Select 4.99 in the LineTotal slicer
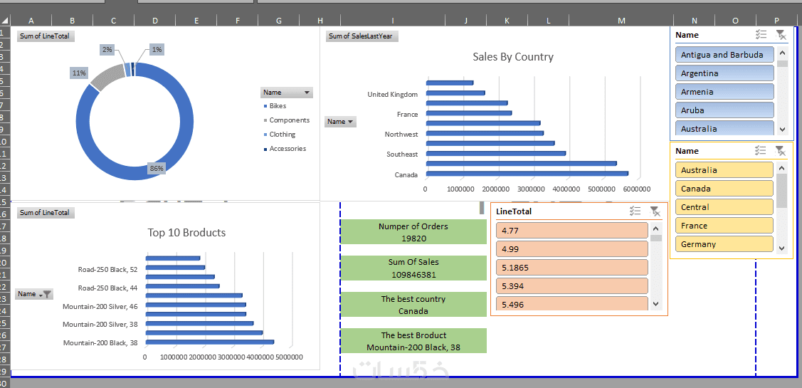This screenshot has width=802, height=388. pos(572,249)
